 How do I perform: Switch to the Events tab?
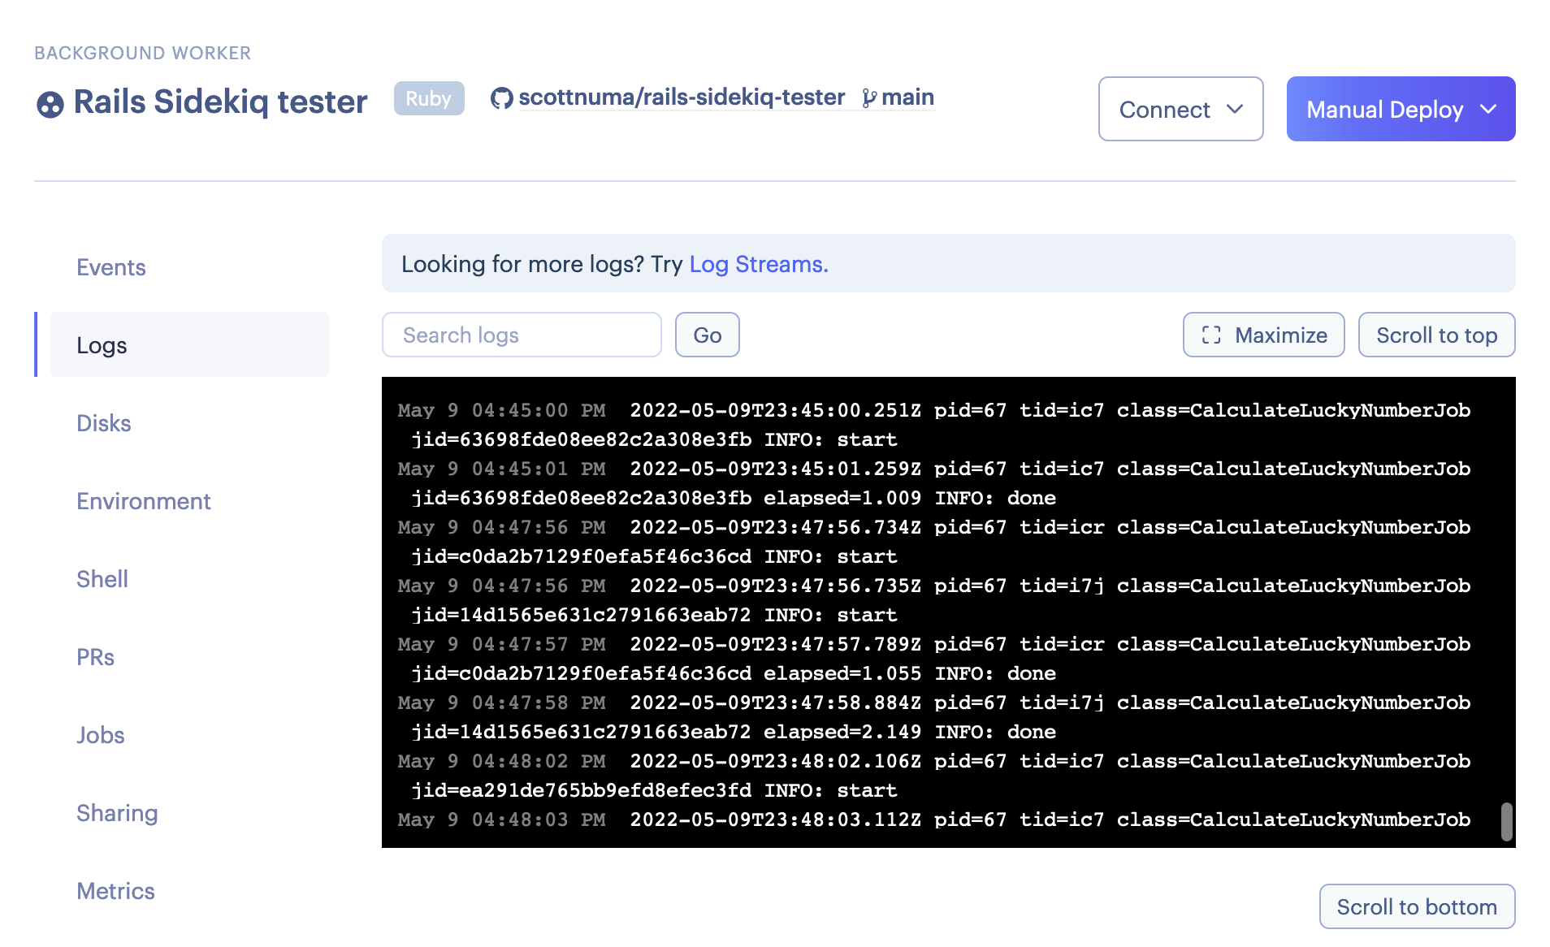(110, 266)
